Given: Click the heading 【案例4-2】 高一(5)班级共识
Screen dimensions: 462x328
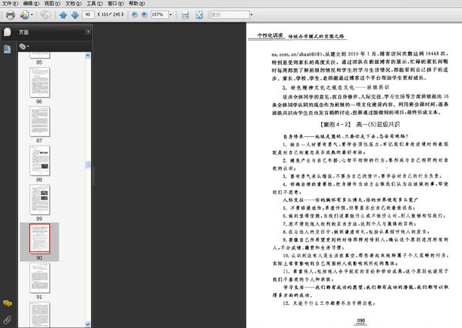Looking at the screenshot, I should [360, 125].
